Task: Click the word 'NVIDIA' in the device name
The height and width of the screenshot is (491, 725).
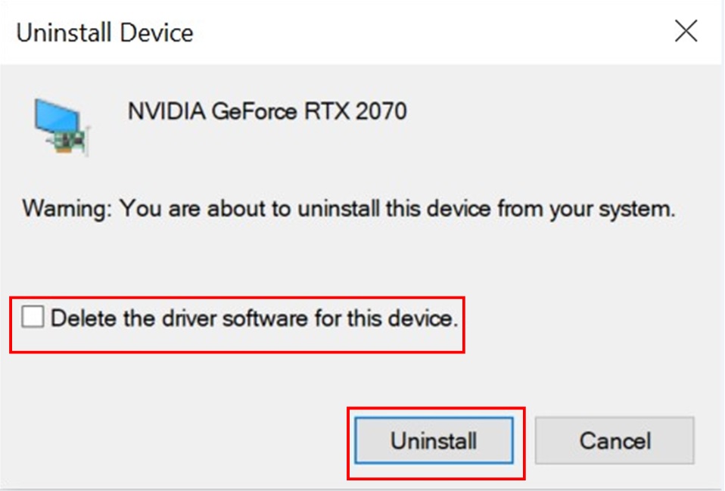Action: (x=166, y=111)
